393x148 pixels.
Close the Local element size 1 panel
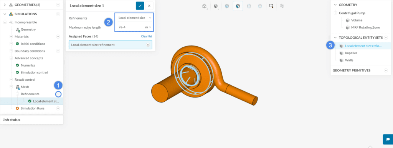(149, 6)
